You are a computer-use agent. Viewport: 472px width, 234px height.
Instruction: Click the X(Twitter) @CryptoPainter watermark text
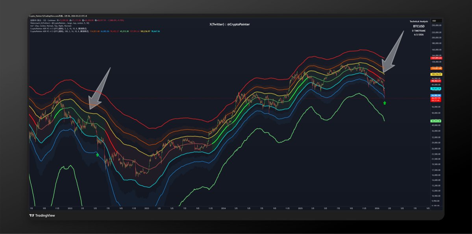pos(230,24)
